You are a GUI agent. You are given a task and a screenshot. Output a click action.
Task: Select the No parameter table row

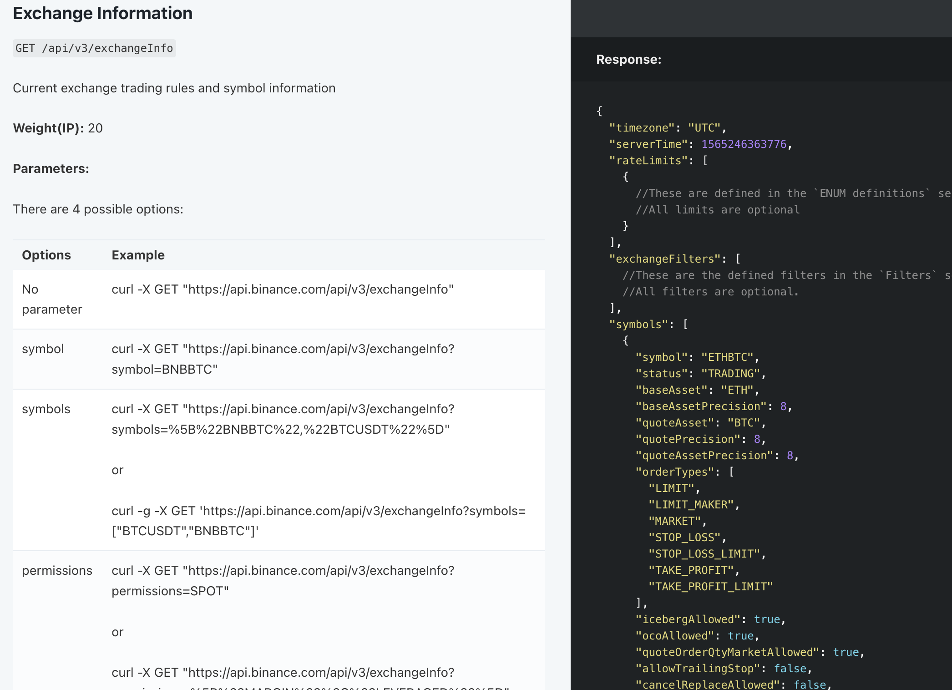[52, 299]
